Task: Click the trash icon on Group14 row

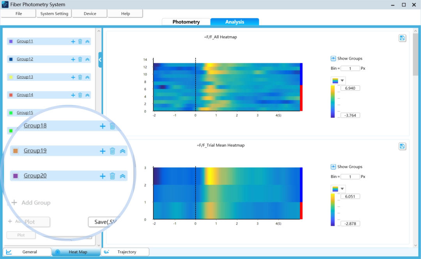Action: [x=80, y=95]
